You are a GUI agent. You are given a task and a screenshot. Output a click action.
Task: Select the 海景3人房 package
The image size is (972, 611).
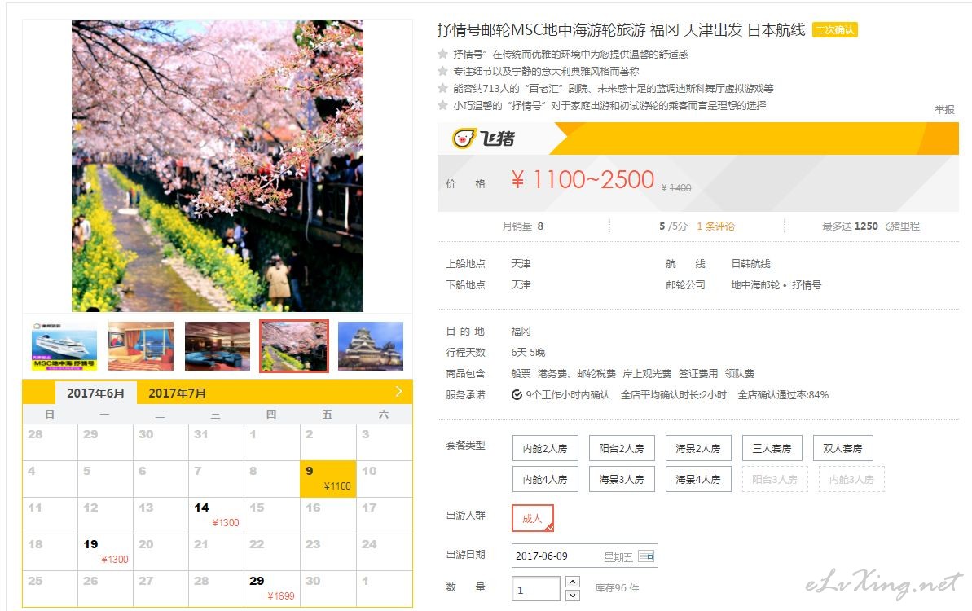(x=621, y=479)
